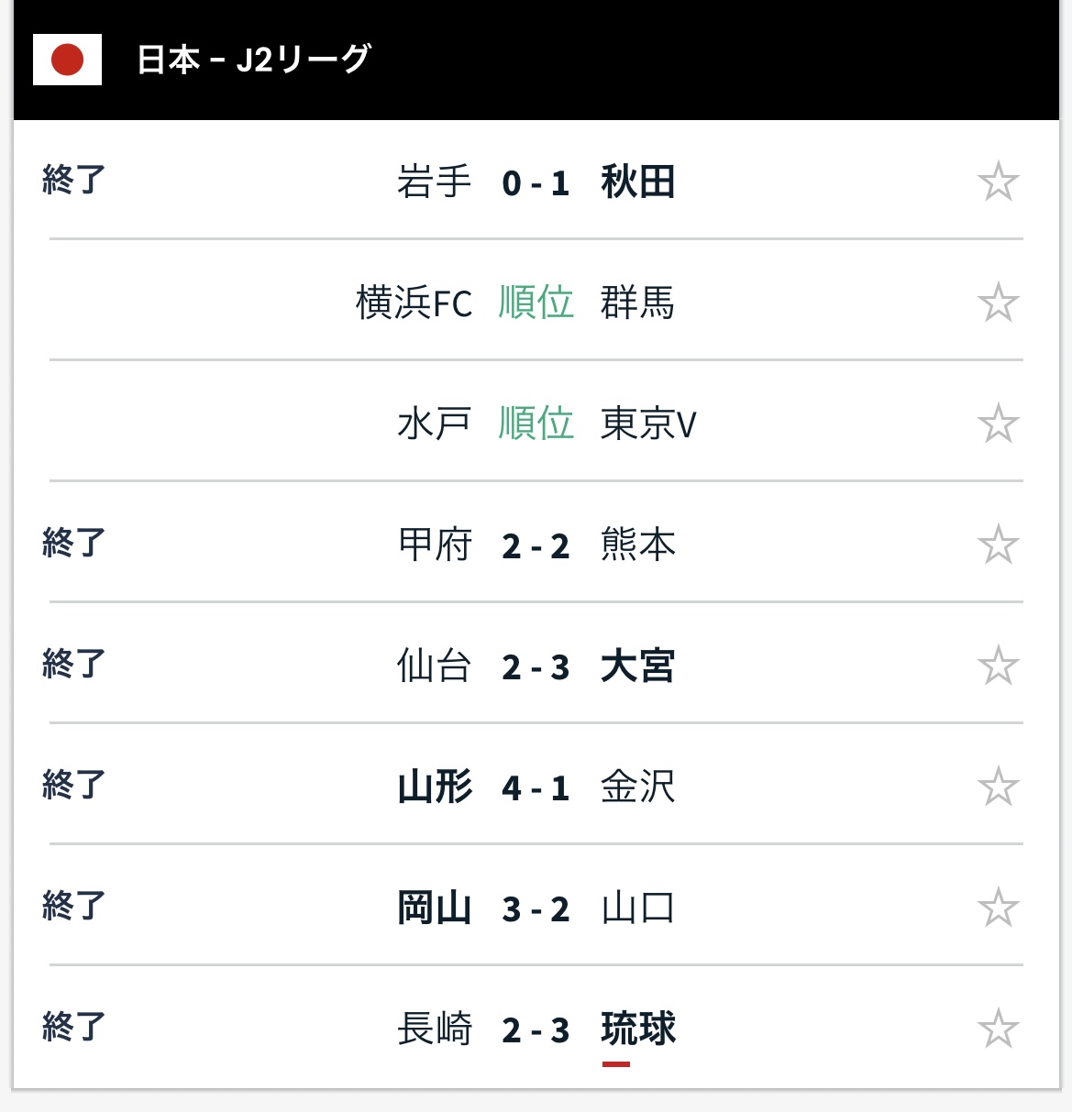The width and height of the screenshot is (1072, 1112).
Task: Open 順位 standings for 横浜FC vs 群馬
Action: [536, 303]
